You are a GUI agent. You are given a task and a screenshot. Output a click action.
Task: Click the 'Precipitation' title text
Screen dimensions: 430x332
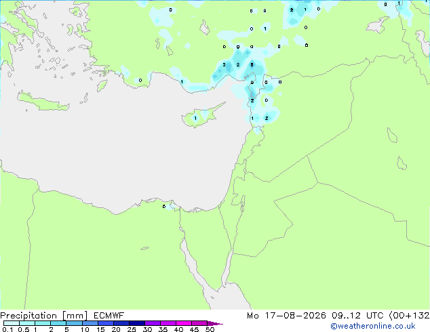28,316
